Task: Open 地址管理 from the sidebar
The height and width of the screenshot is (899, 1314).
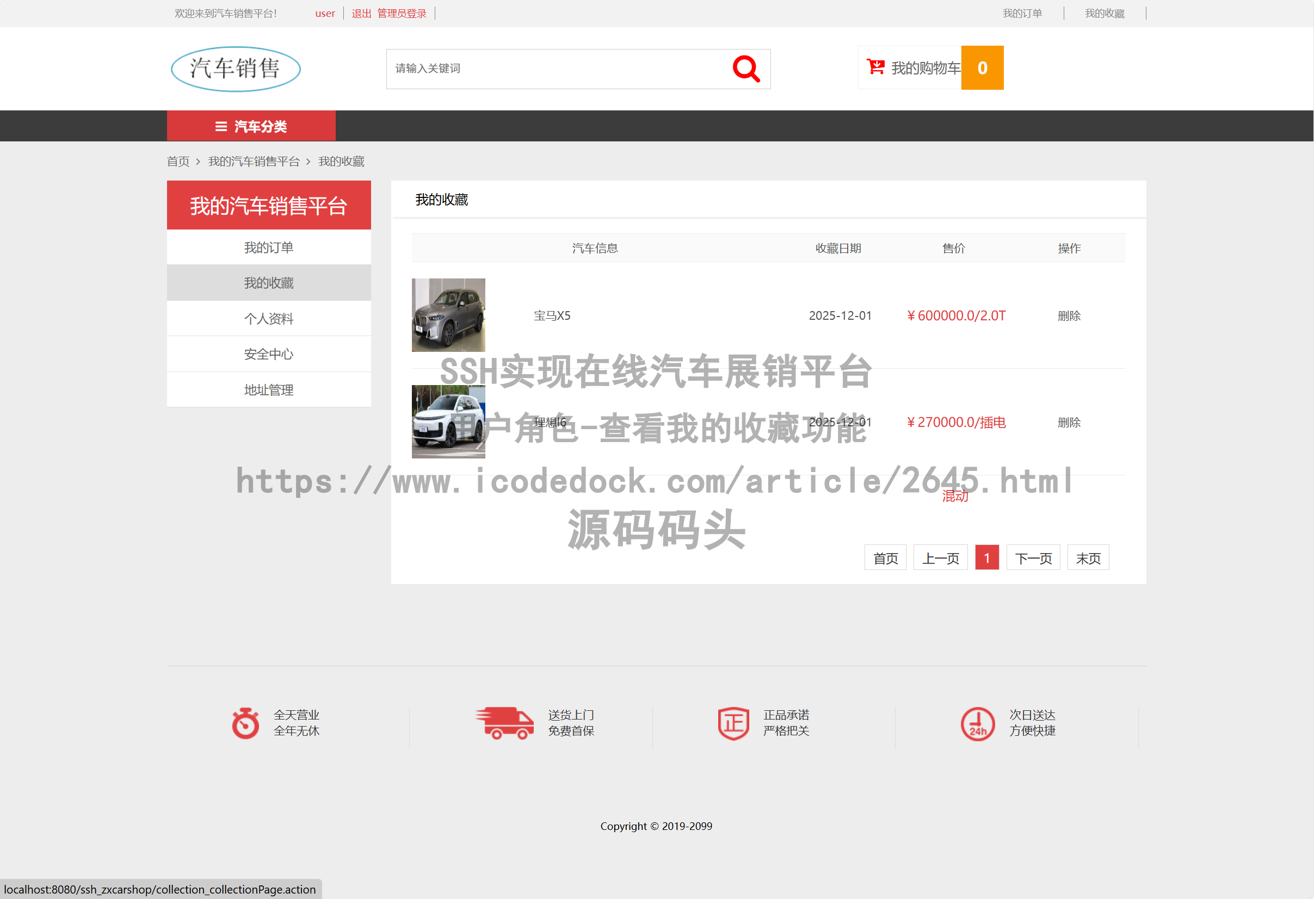Action: coord(269,389)
